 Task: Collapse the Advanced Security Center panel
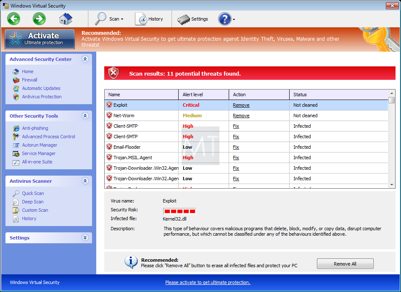85,59
